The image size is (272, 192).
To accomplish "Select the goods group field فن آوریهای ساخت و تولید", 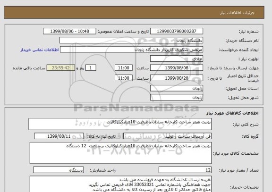I will click(167, 136).
